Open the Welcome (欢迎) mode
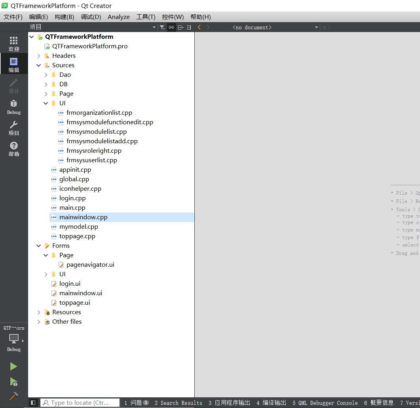Screen dimensions: 420x408 [x=14, y=44]
